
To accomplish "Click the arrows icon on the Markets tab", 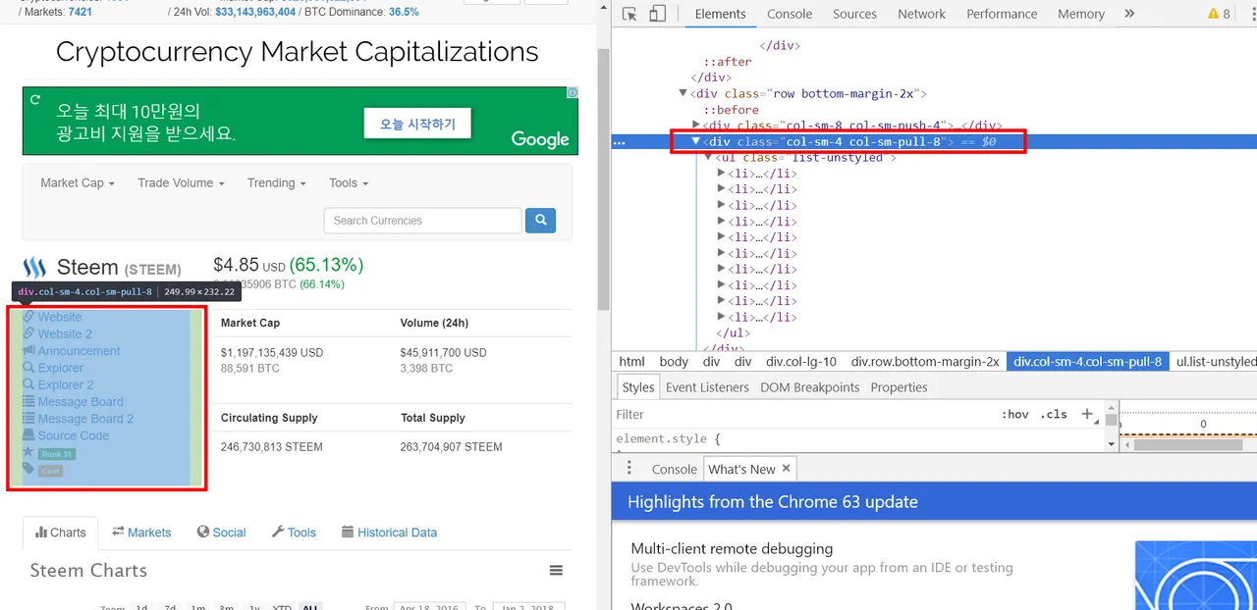I will click(118, 532).
